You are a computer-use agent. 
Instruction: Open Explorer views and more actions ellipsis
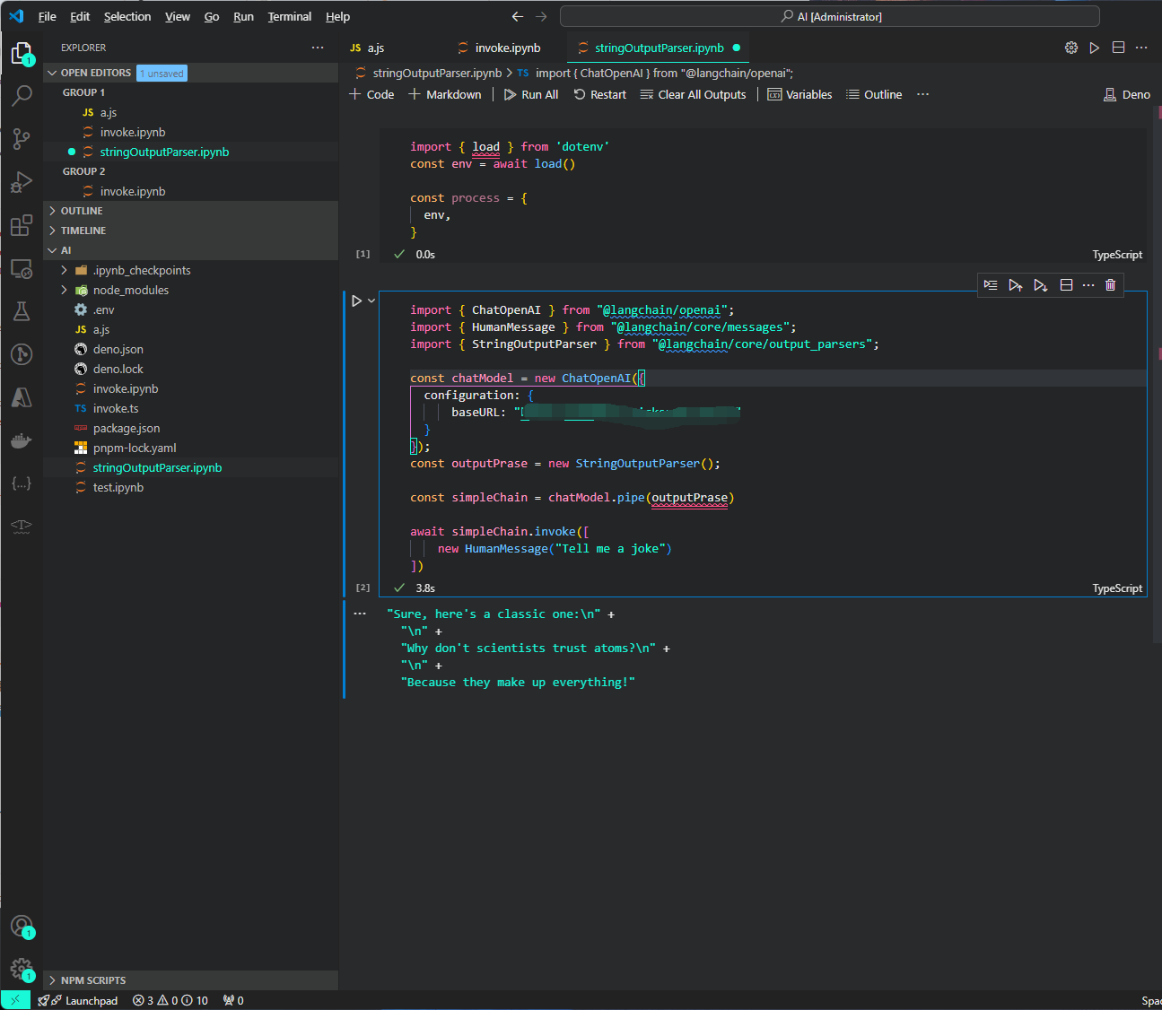(318, 48)
